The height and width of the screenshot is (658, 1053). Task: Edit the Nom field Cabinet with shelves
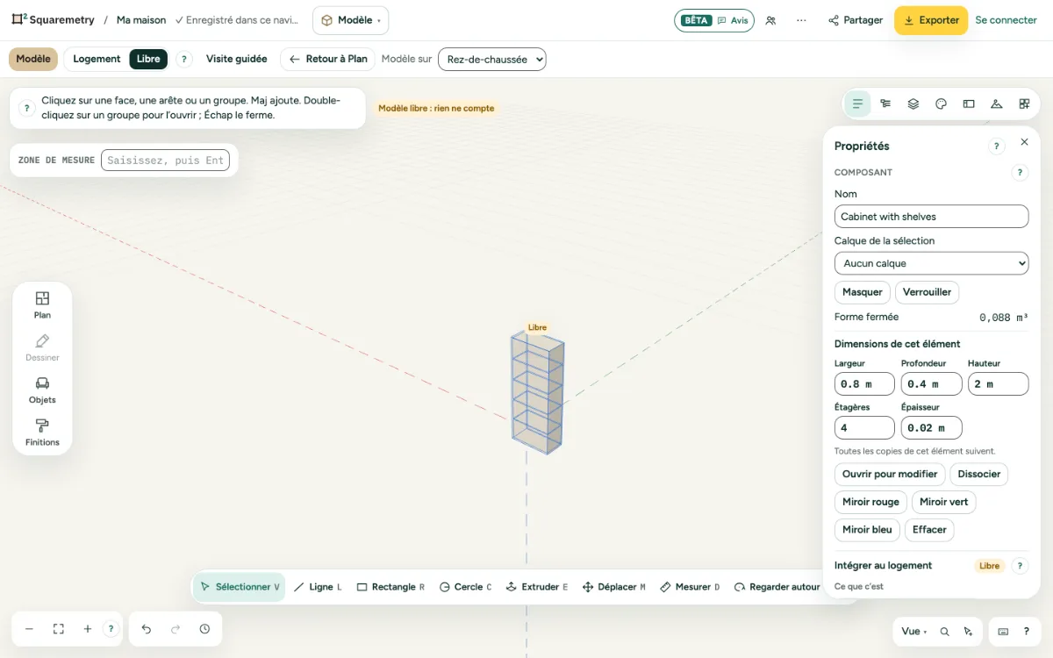pos(931,217)
